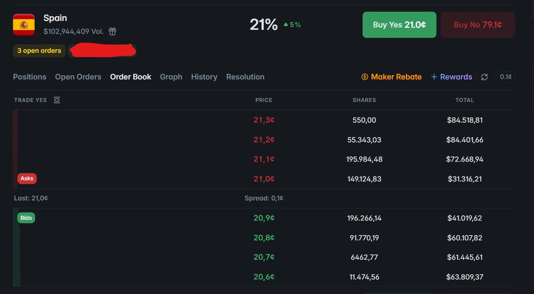Click the $84.401,66 total cell
The image size is (534, 294).
(x=465, y=140)
